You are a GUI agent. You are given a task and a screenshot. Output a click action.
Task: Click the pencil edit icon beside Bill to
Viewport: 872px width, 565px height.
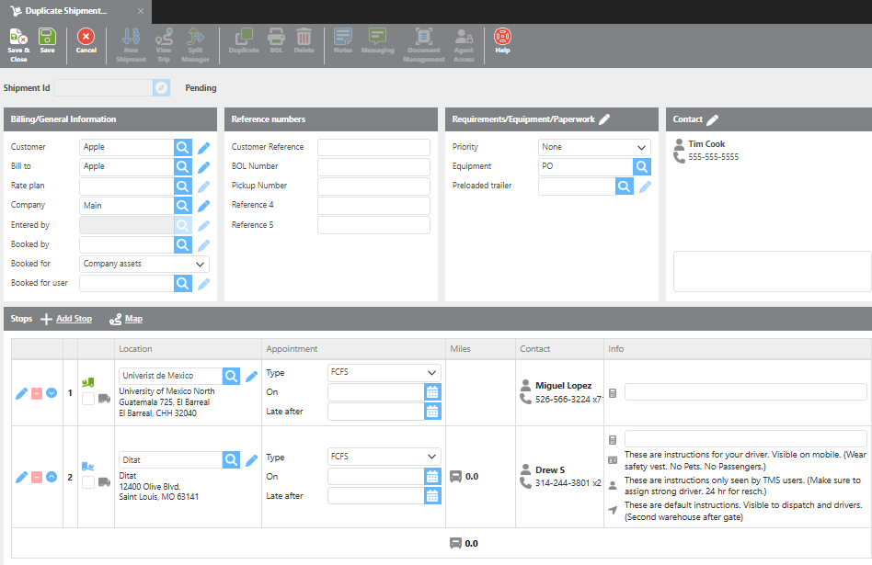(204, 167)
